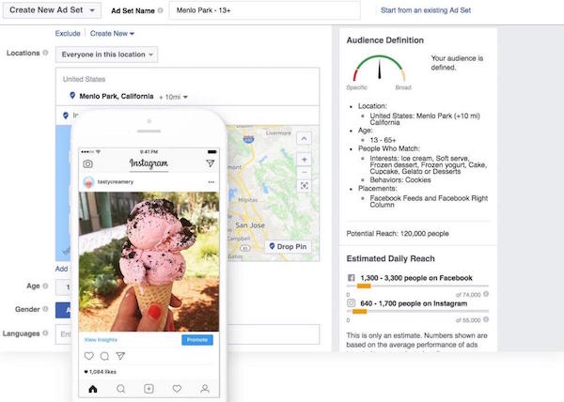
Task: Click the info icon beside Ad Set Name
Action: coord(161,10)
